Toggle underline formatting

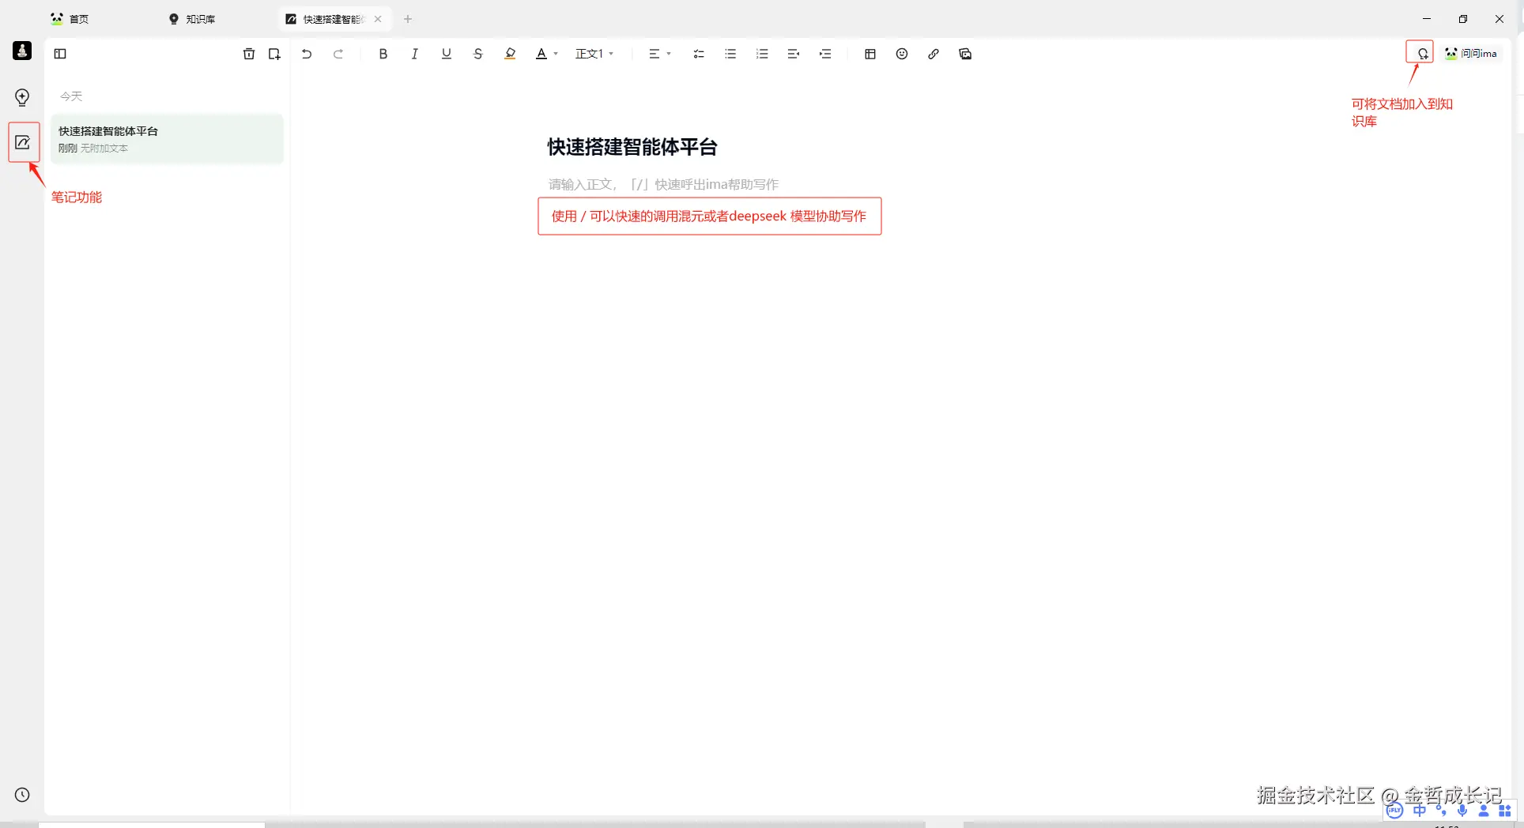(x=447, y=54)
